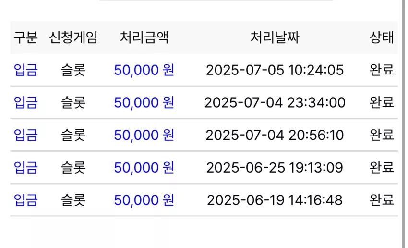Select 입금 link dated 2025-06-19
408x248 pixels.
coord(25,200)
